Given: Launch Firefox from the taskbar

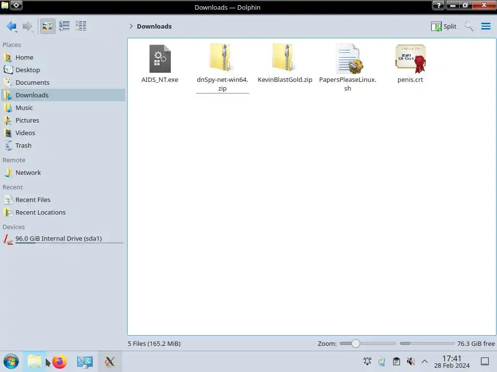Looking at the screenshot, I should (60, 361).
